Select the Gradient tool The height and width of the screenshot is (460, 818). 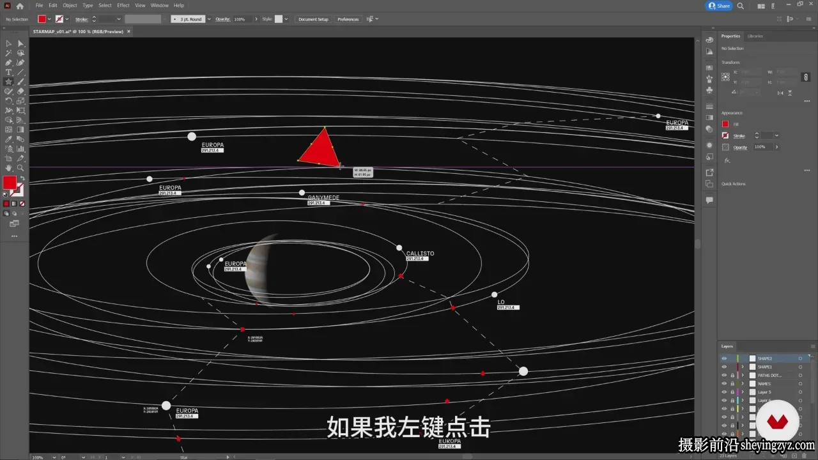pos(20,130)
